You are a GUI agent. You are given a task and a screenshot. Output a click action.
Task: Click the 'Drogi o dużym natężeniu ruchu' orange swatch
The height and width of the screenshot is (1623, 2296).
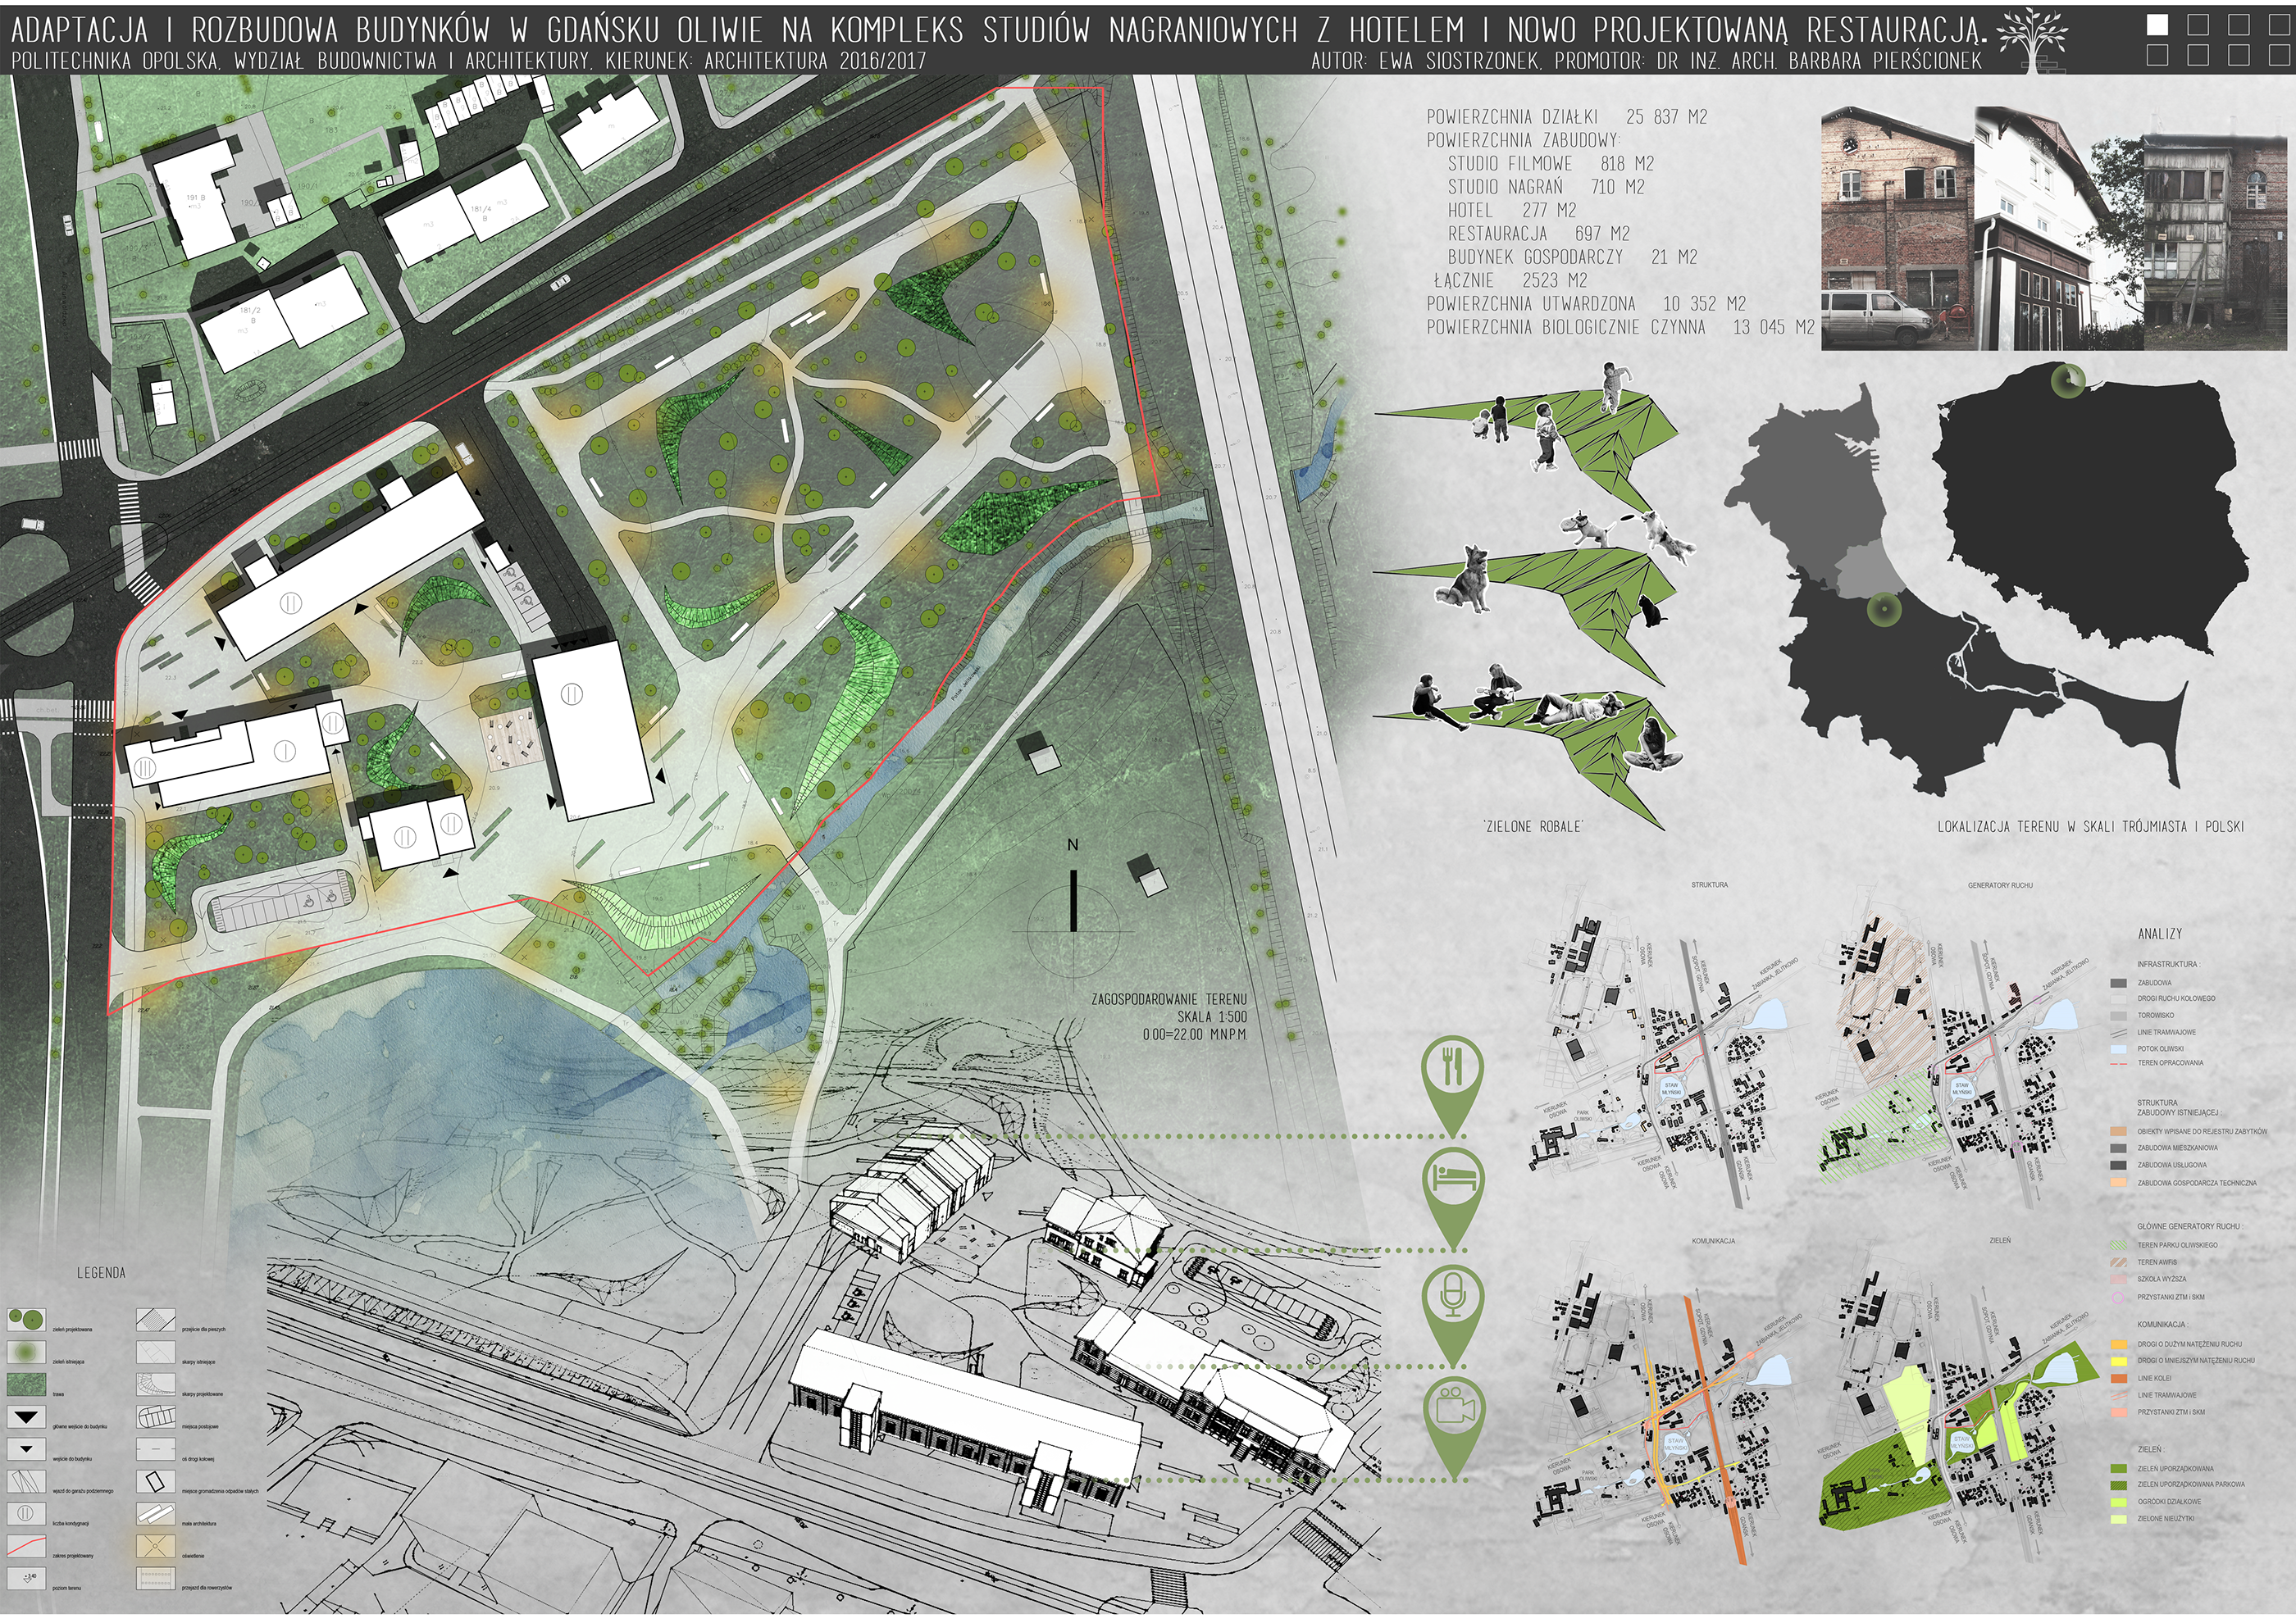(2118, 1345)
